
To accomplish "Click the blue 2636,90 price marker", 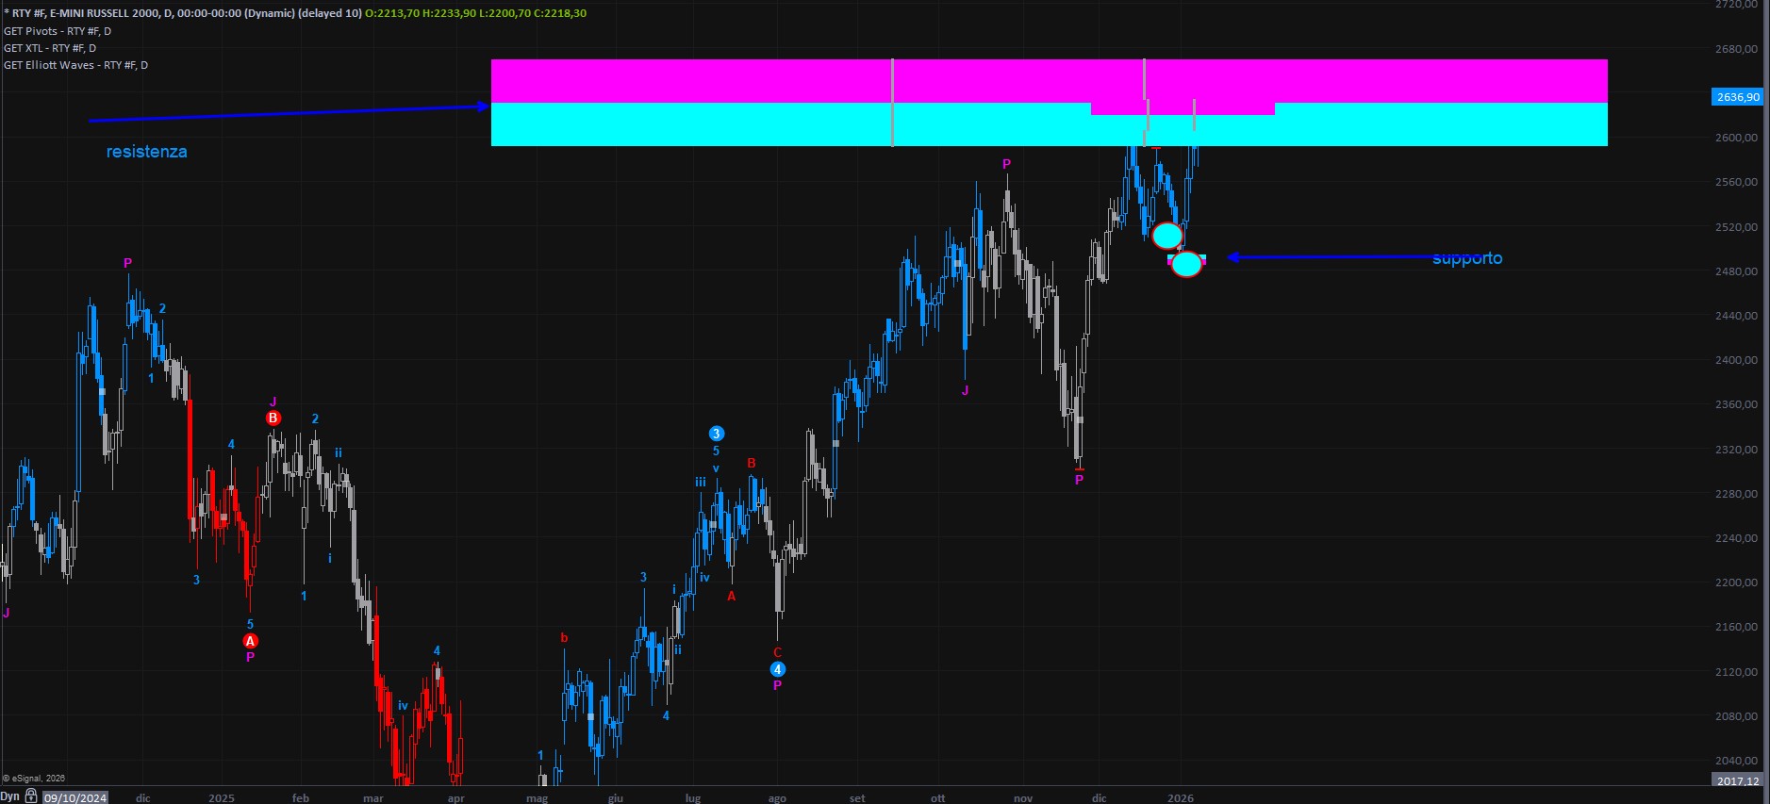I will coord(1737,97).
